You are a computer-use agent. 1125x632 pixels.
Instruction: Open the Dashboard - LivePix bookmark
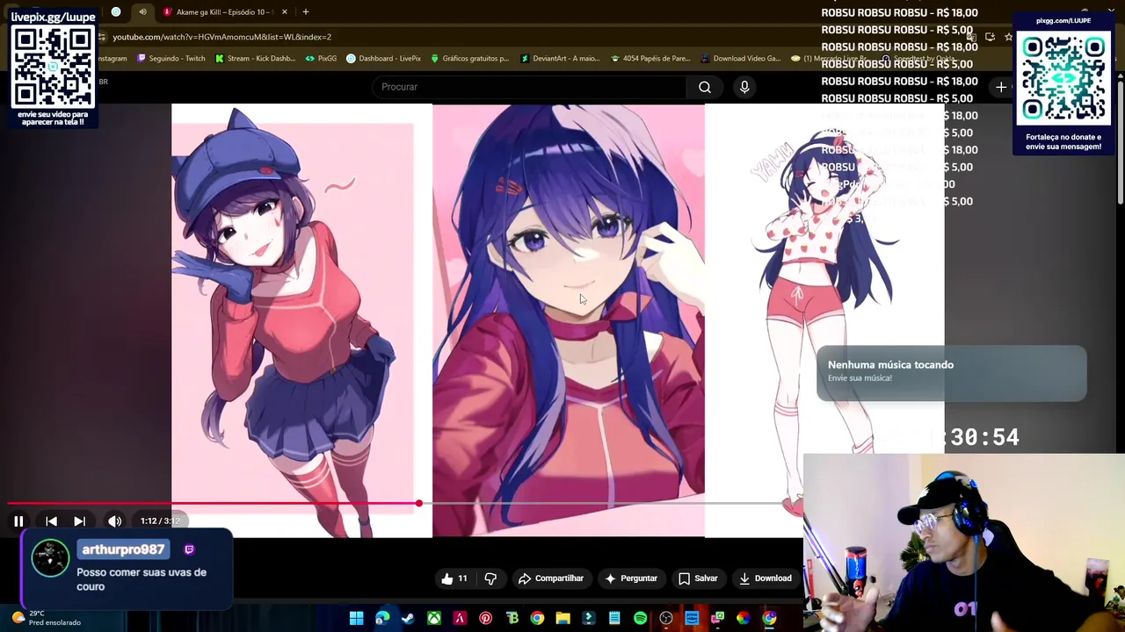point(383,59)
